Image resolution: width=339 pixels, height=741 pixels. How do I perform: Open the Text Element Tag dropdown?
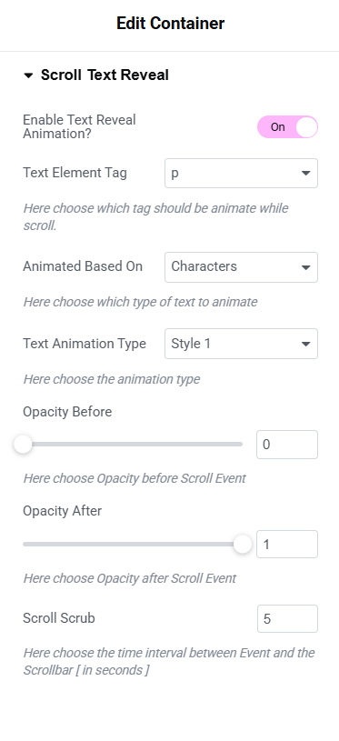coord(241,173)
